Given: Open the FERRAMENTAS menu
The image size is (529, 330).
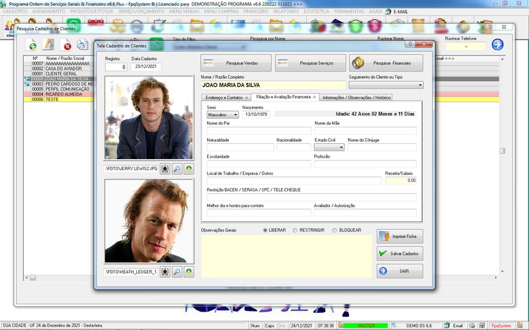Looking at the screenshot, I should click(349, 11).
